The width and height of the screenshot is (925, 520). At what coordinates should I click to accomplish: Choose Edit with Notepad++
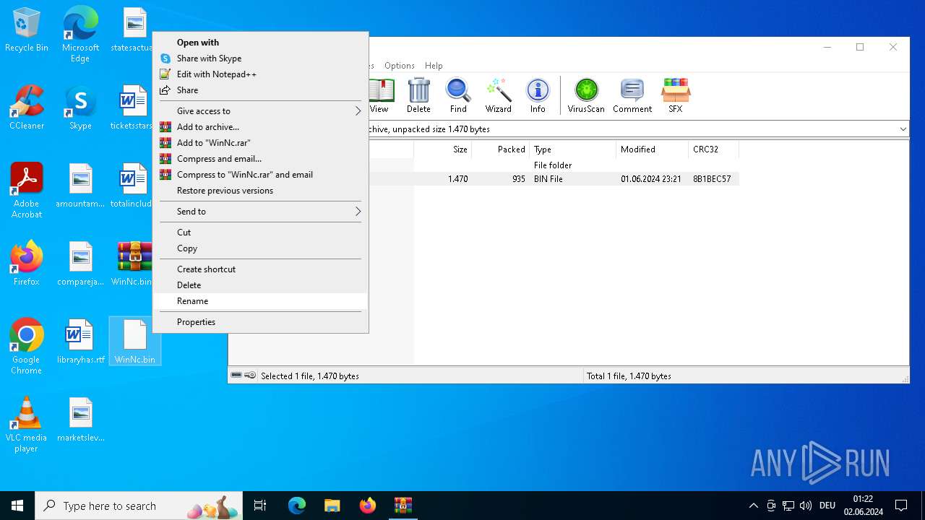[x=260, y=74]
